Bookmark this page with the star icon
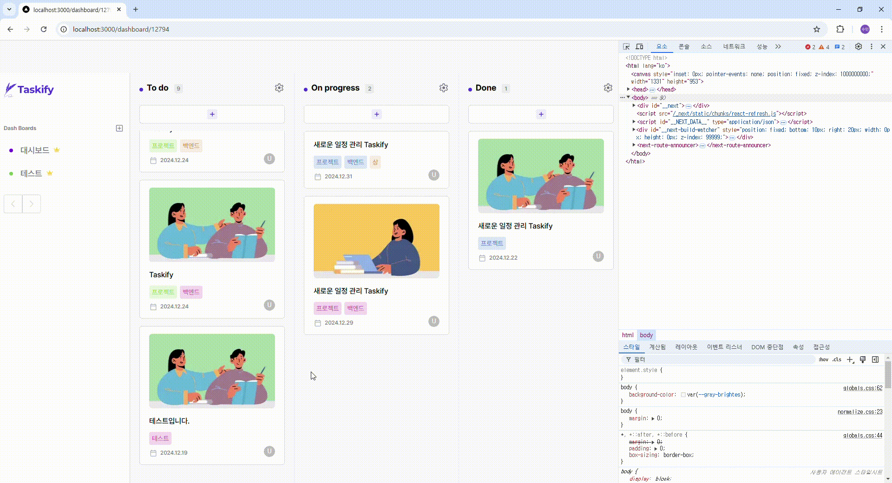The height and width of the screenshot is (483, 892). (817, 29)
